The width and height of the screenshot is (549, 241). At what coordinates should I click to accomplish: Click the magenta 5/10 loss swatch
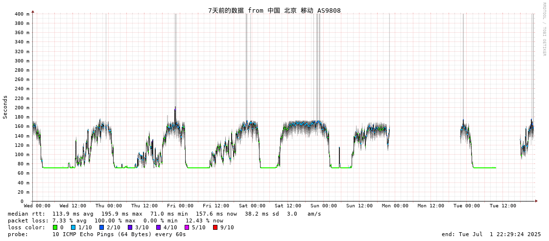(187, 227)
